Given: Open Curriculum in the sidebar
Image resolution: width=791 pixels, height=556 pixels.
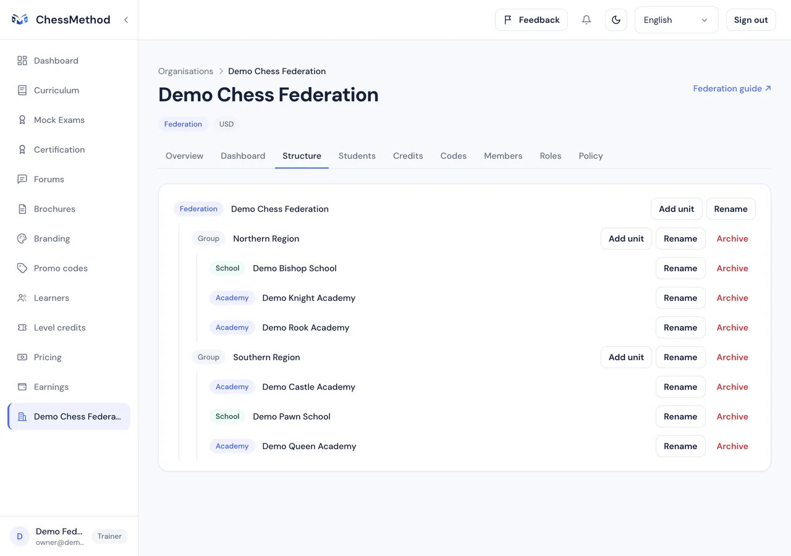Looking at the screenshot, I should point(69,90).
